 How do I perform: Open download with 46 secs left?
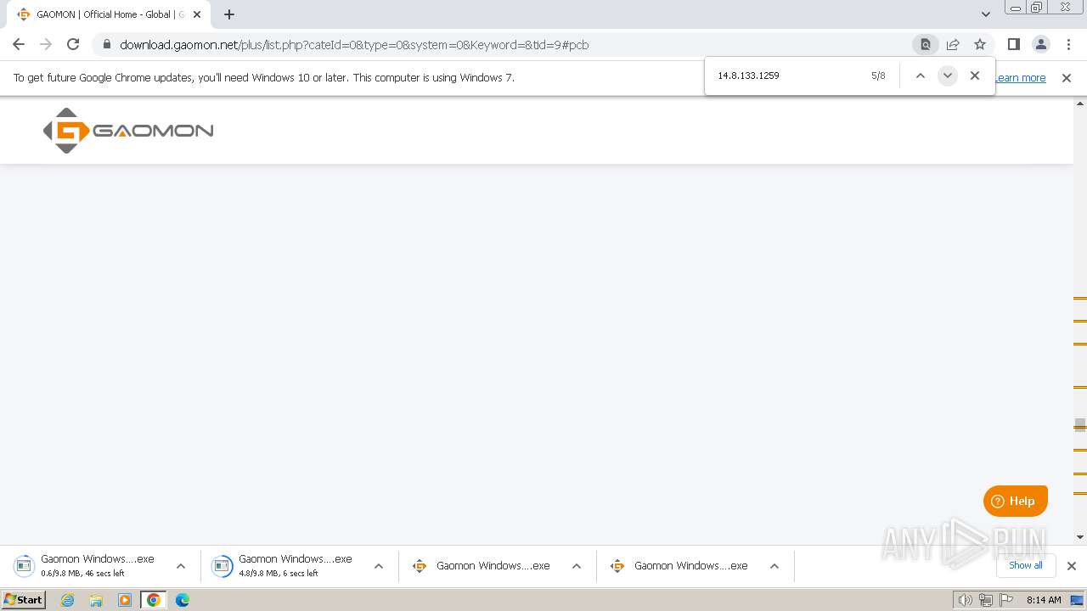click(x=85, y=565)
